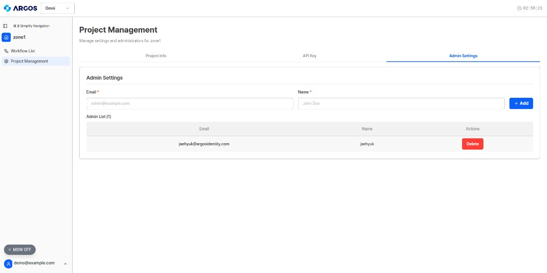Screen dimensions: 547x273
Task: Click the Workflow List icon
Action: 6,51
